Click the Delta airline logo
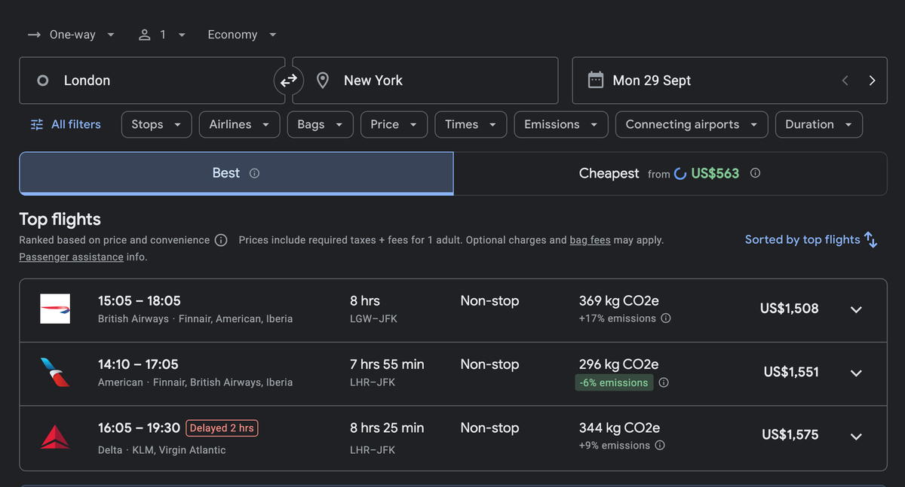905x487 pixels. (x=55, y=437)
